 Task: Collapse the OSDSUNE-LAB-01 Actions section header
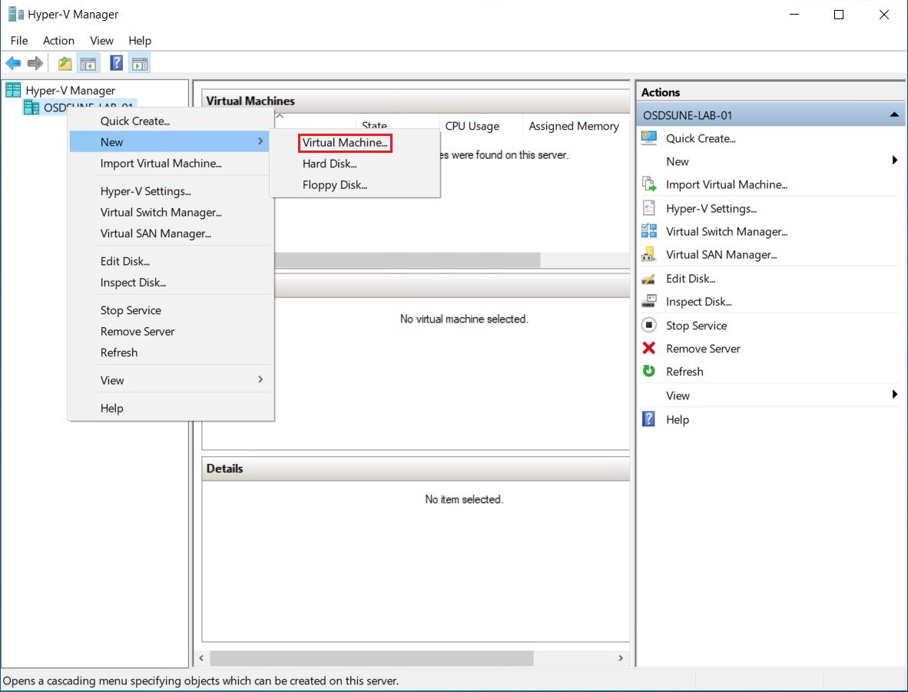coord(893,115)
